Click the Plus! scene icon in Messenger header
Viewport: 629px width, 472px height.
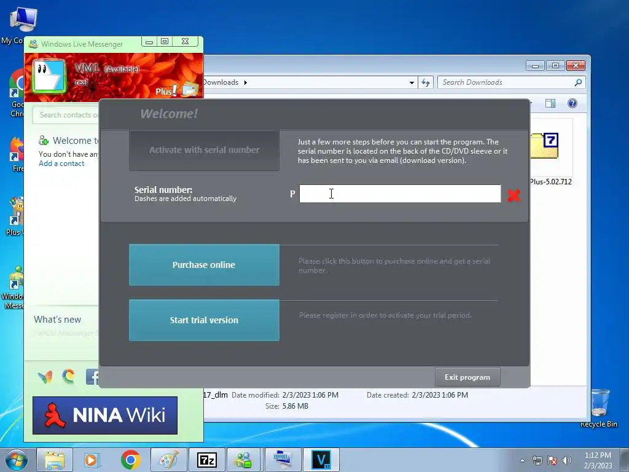pyautogui.click(x=189, y=90)
